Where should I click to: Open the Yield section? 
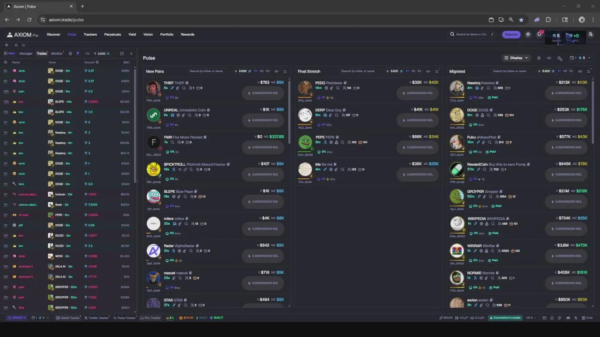(132, 34)
